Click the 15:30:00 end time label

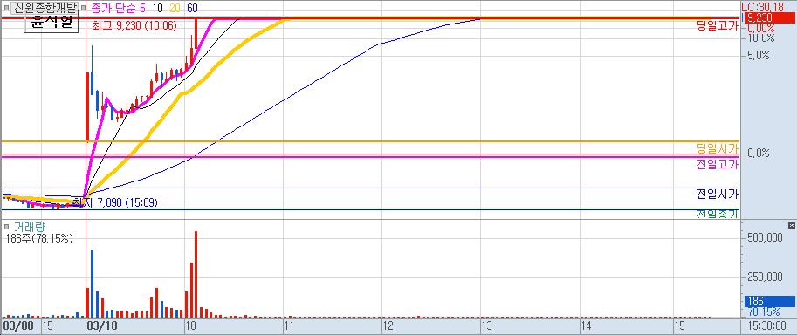766,325
